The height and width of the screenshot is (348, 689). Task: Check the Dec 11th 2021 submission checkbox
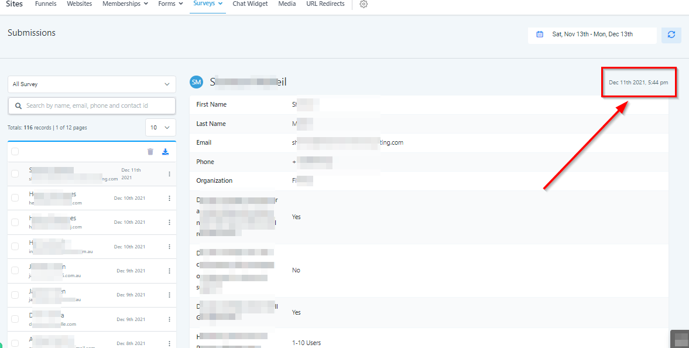15,174
